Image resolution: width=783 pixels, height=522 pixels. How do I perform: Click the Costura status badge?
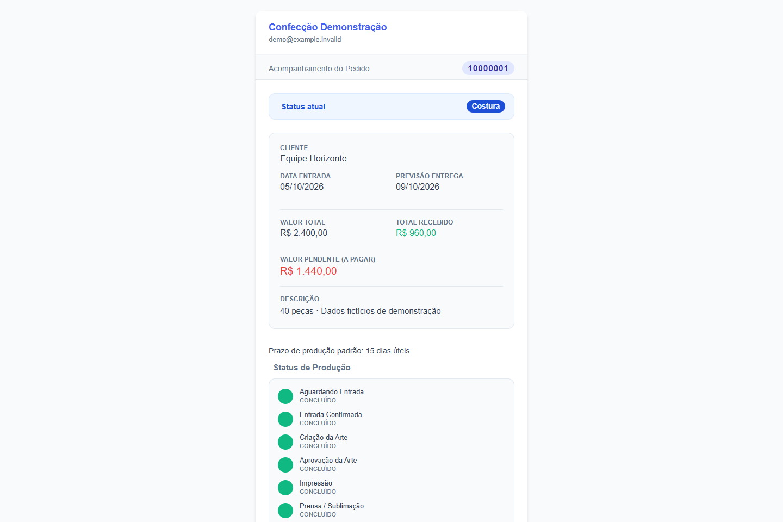pyautogui.click(x=486, y=106)
